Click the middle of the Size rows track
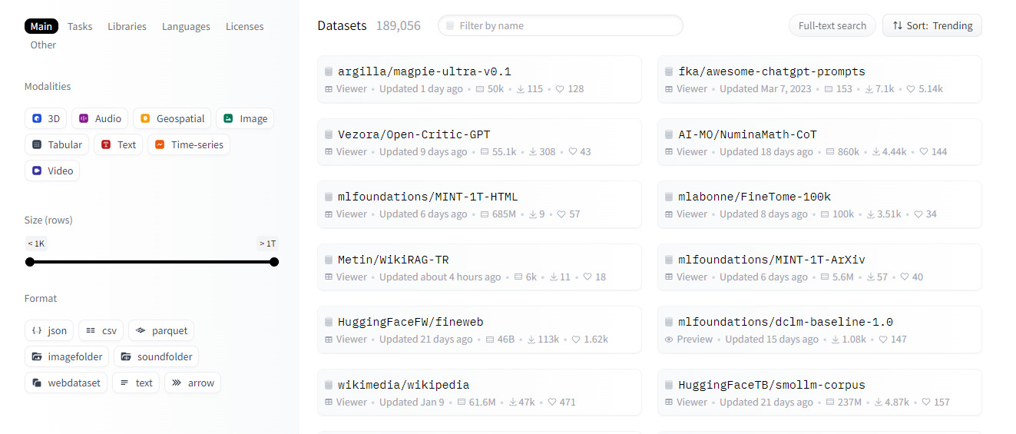Image resolution: width=1016 pixels, height=434 pixels. [x=152, y=262]
